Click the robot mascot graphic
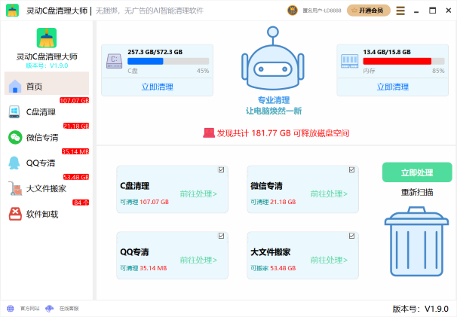The width and height of the screenshot is (457, 317). [273, 58]
